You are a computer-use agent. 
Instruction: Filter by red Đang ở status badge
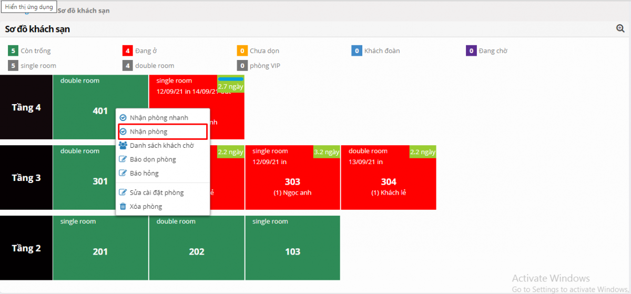127,51
